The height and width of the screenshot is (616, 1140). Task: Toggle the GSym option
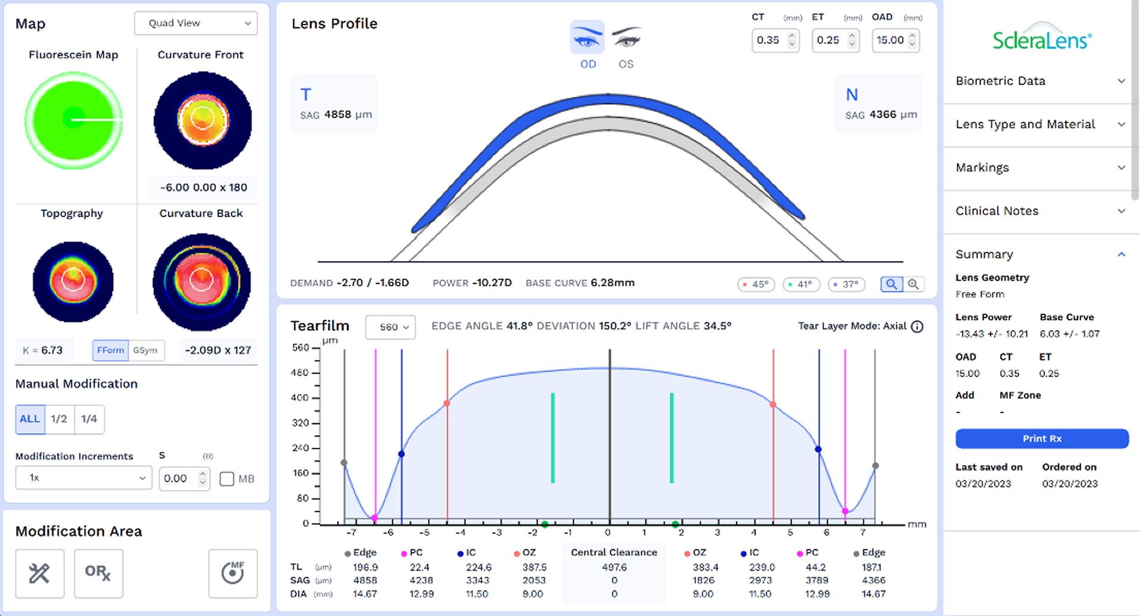coord(145,350)
